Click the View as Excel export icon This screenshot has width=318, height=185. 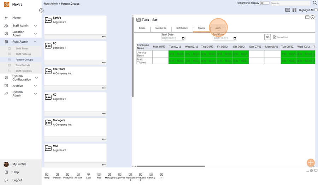[x=275, y=37]
